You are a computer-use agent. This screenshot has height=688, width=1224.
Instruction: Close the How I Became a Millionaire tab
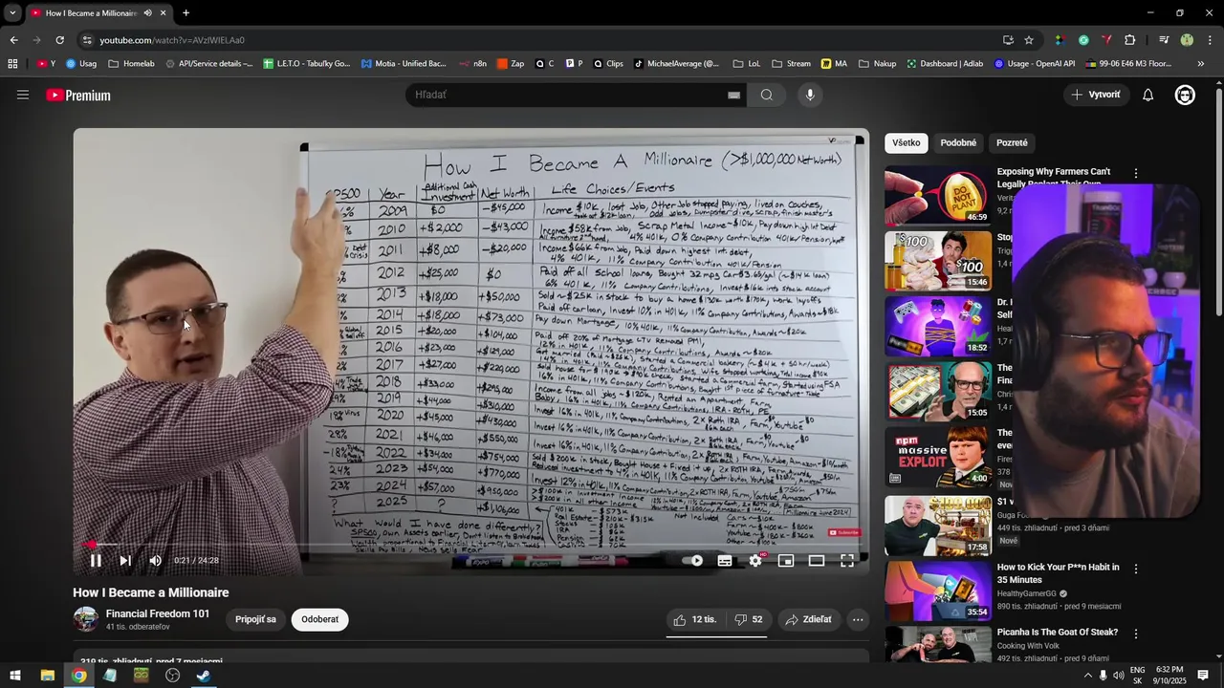[163, 13]
